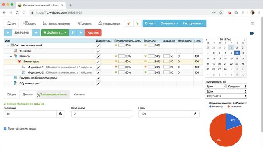This screenshot has height=148, width=263.
Task: Open the Контекст tab
Action: coord(79,95)
